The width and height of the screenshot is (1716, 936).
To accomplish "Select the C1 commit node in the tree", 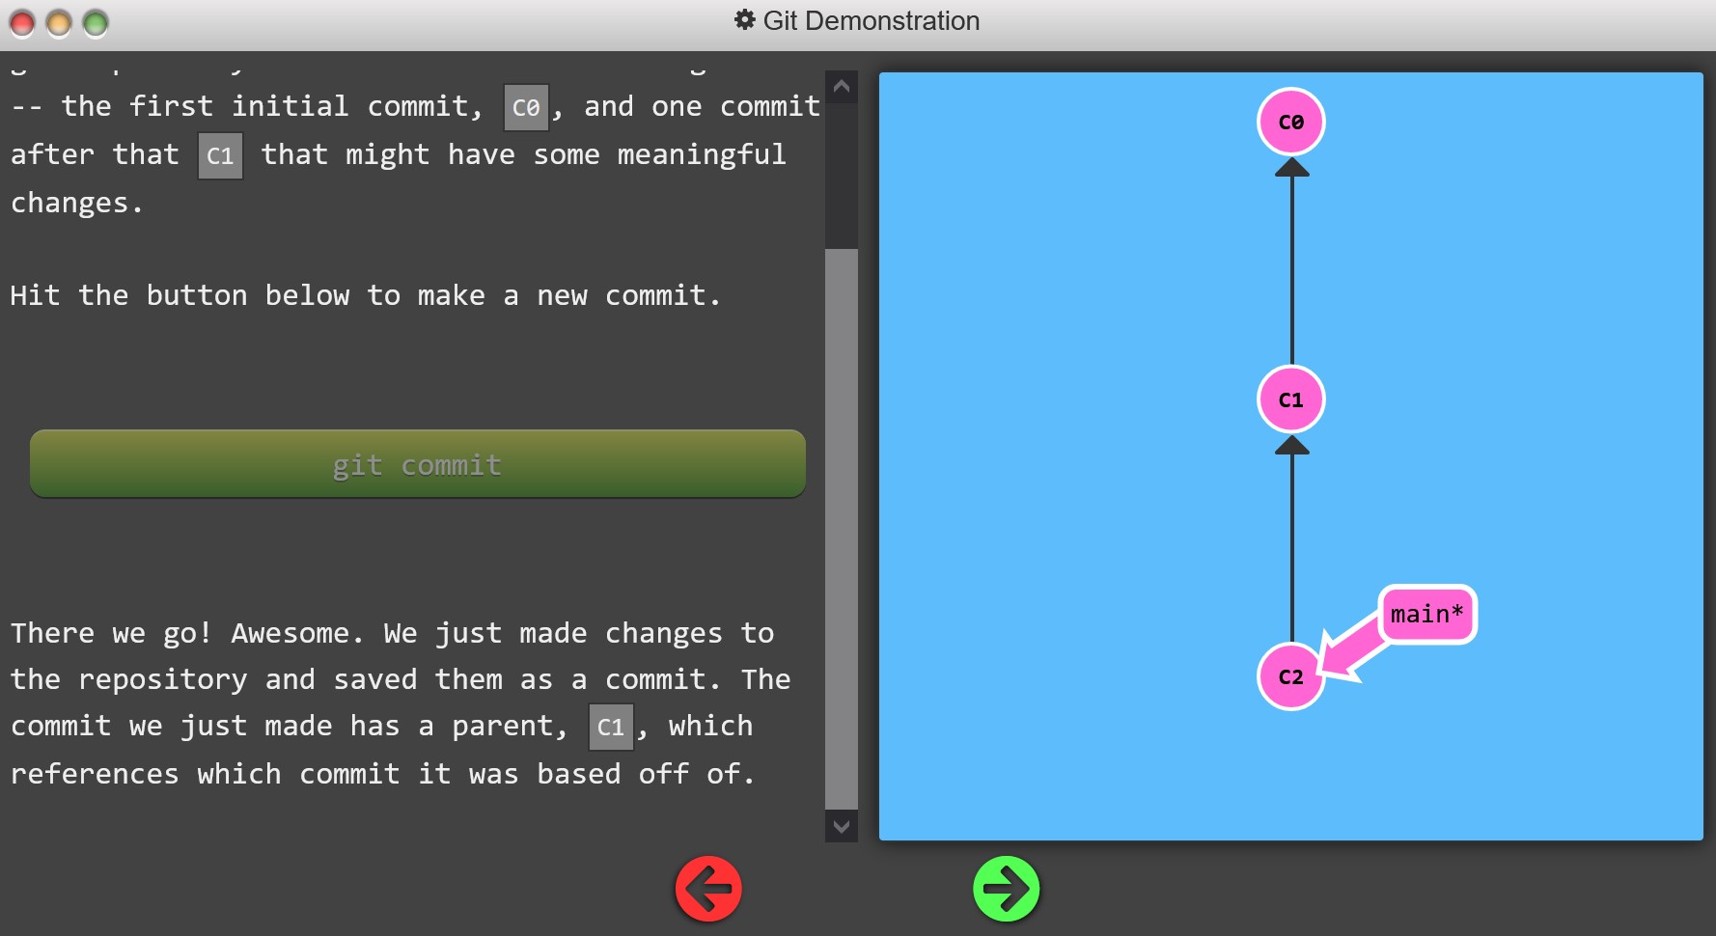I will point(1290,399).
